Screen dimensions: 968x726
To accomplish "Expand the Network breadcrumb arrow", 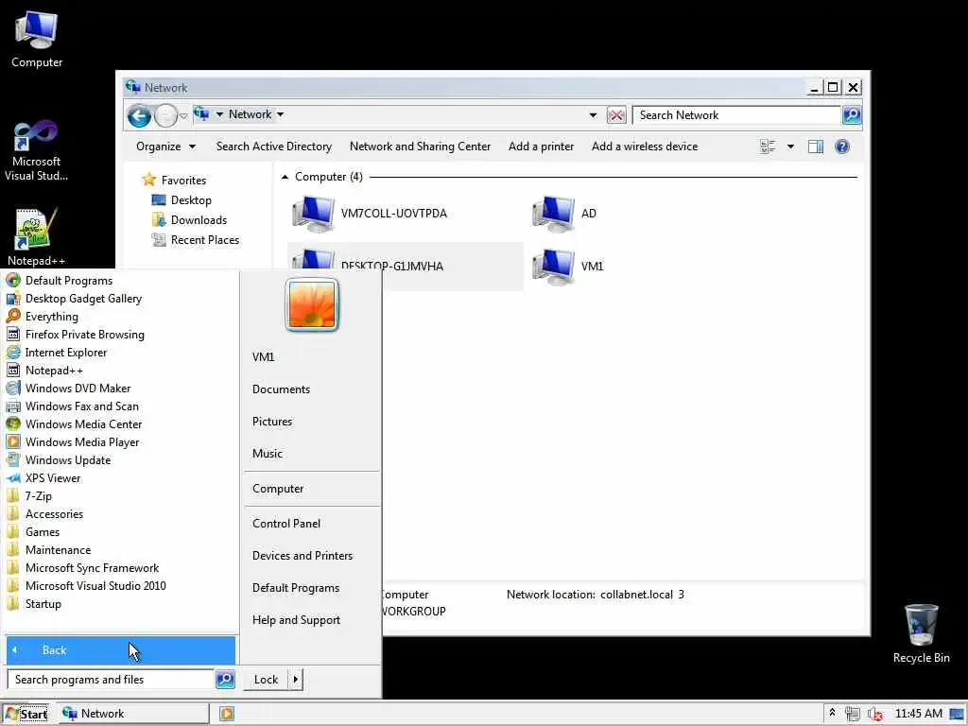I will 280,114.
